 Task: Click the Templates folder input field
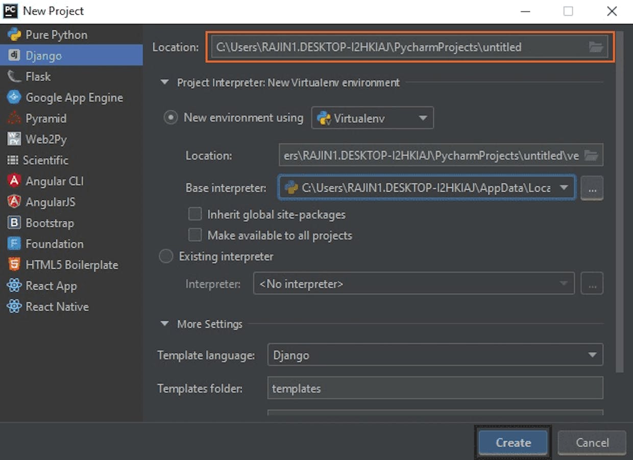pos(435,388)
